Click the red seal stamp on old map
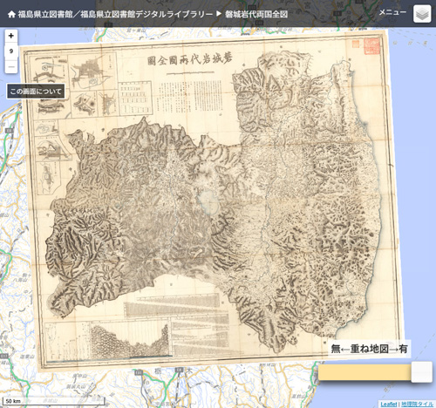Screen dimensions: 436x408 (371, 46)
